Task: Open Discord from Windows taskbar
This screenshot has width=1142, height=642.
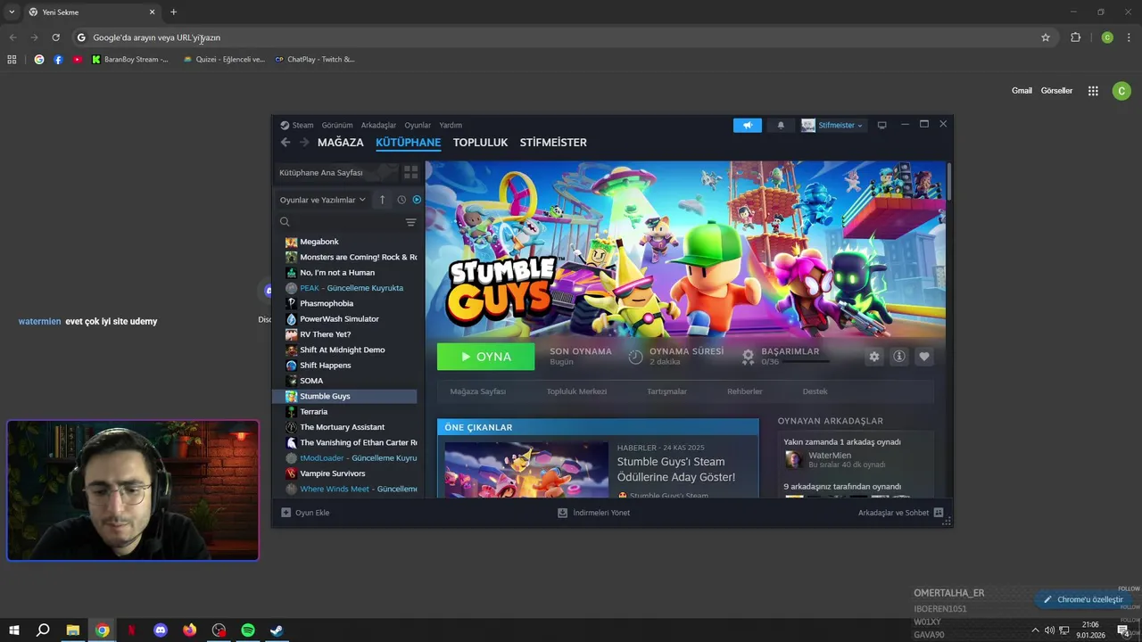Action: pyautogui.click(x=161, y=630)
